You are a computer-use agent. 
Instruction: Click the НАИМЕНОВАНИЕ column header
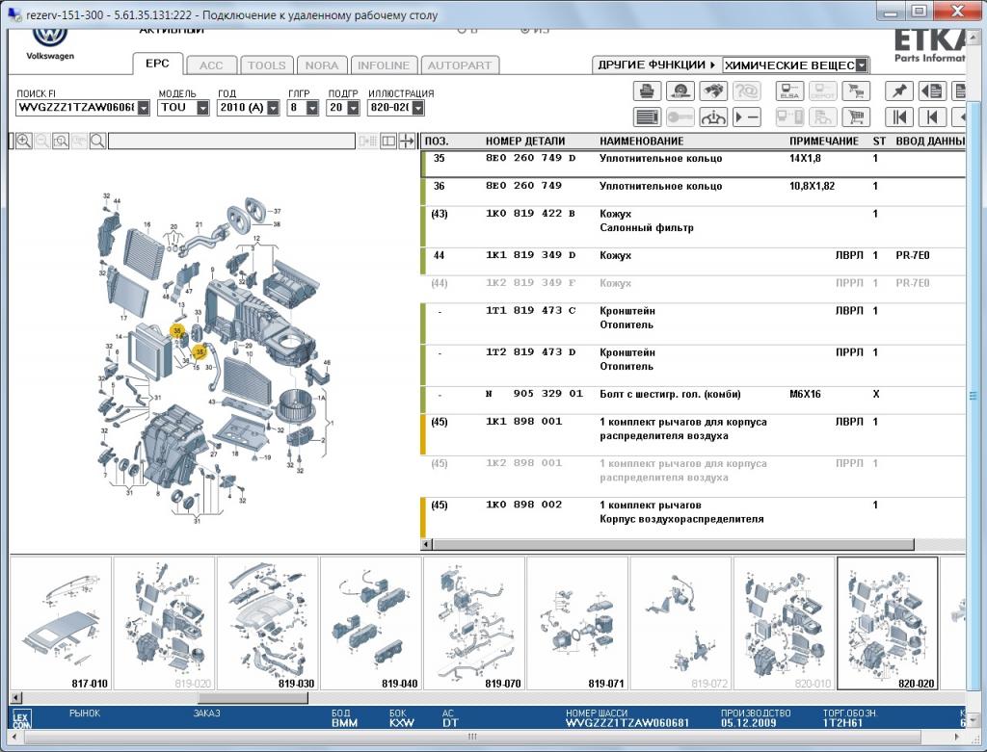641,142
